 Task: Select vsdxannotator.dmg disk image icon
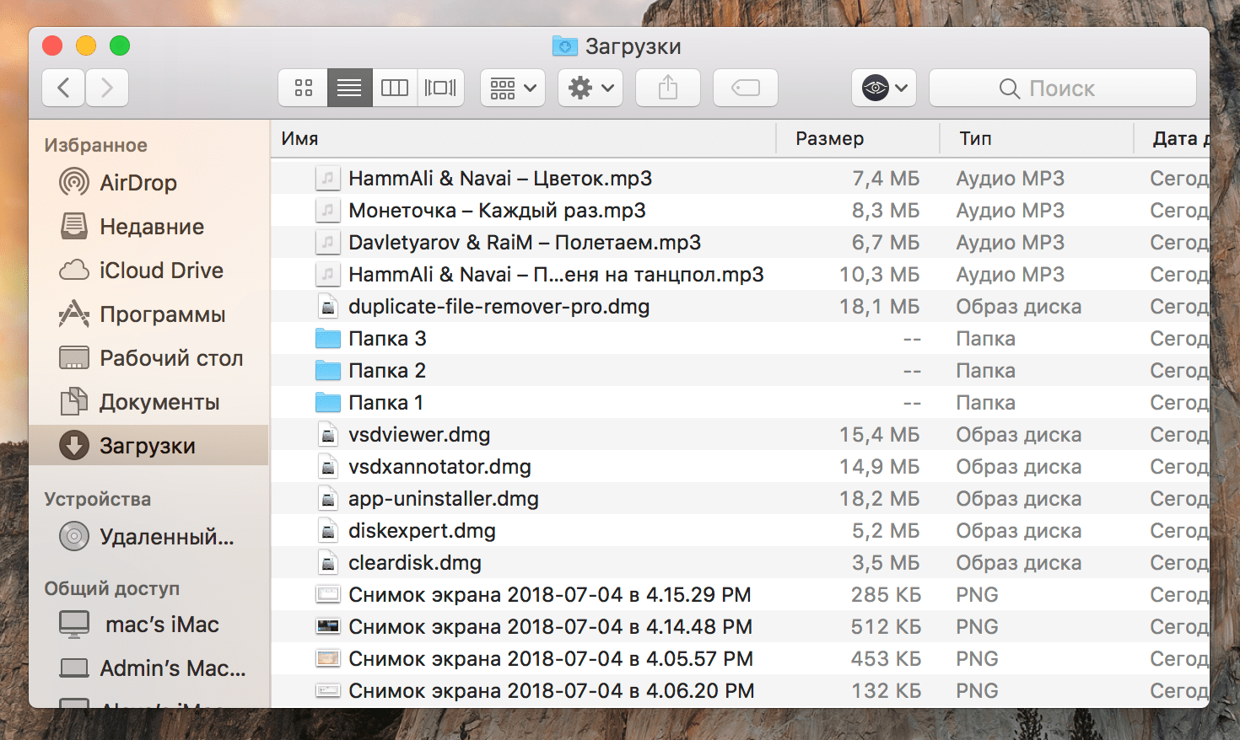point(327,466)
